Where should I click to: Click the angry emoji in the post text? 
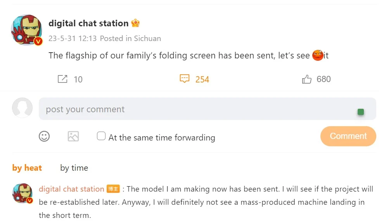(318, 55)
